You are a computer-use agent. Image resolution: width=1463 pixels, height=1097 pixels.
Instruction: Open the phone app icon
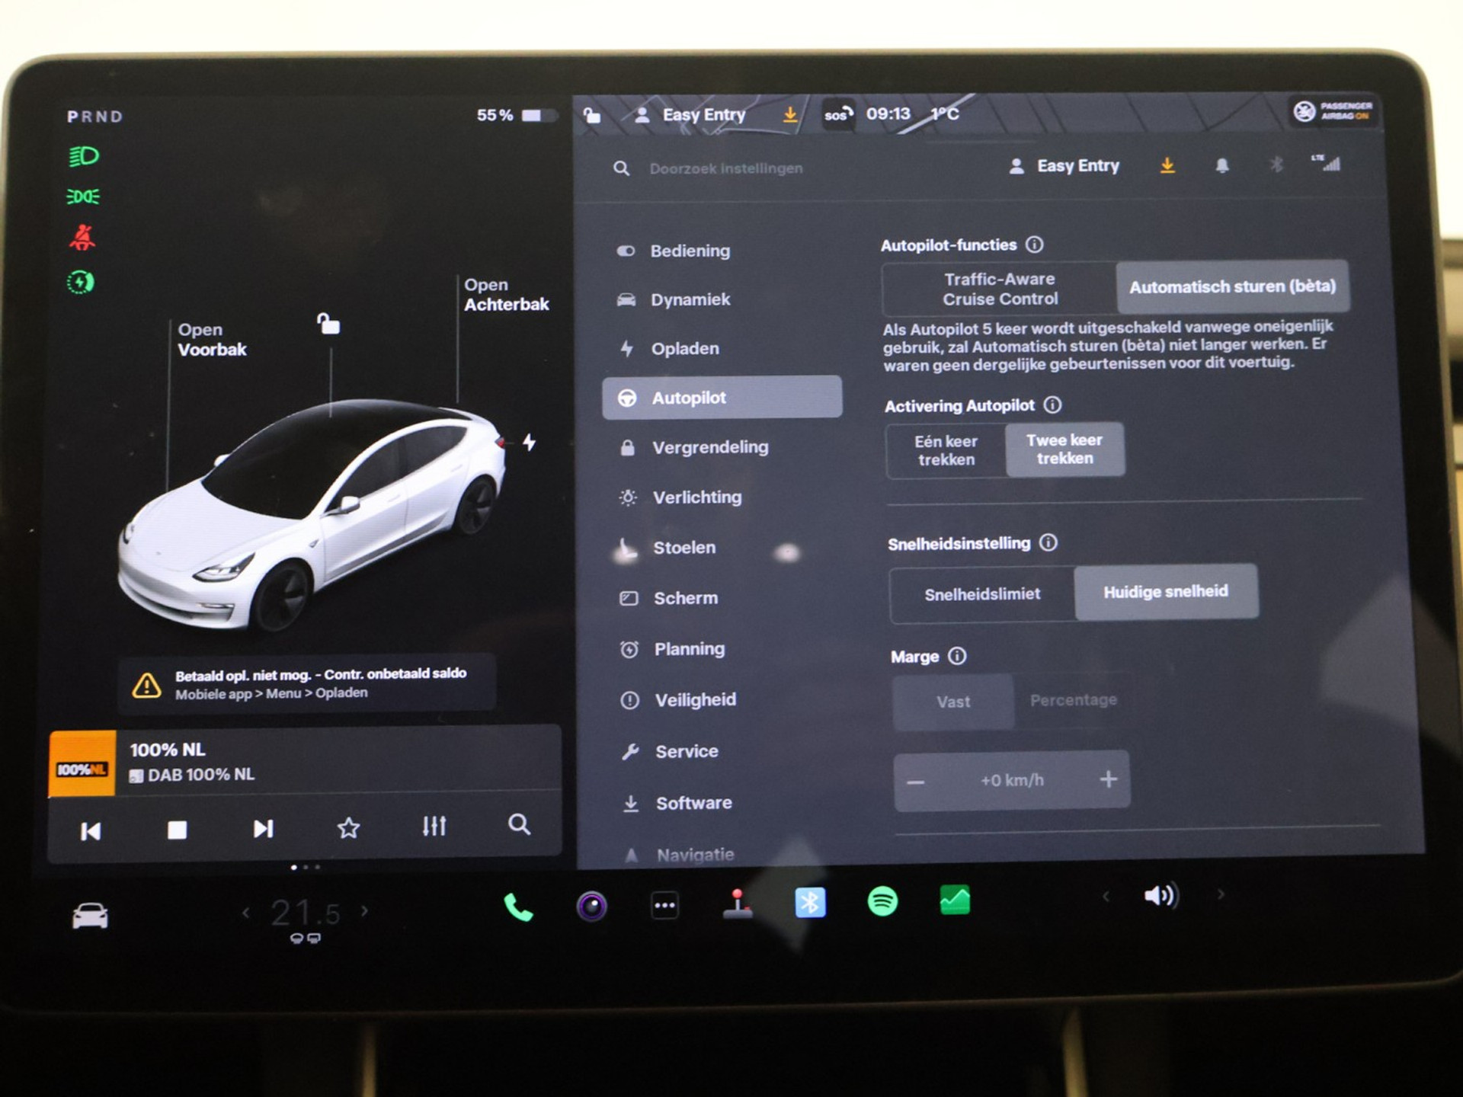pos(518,907)
